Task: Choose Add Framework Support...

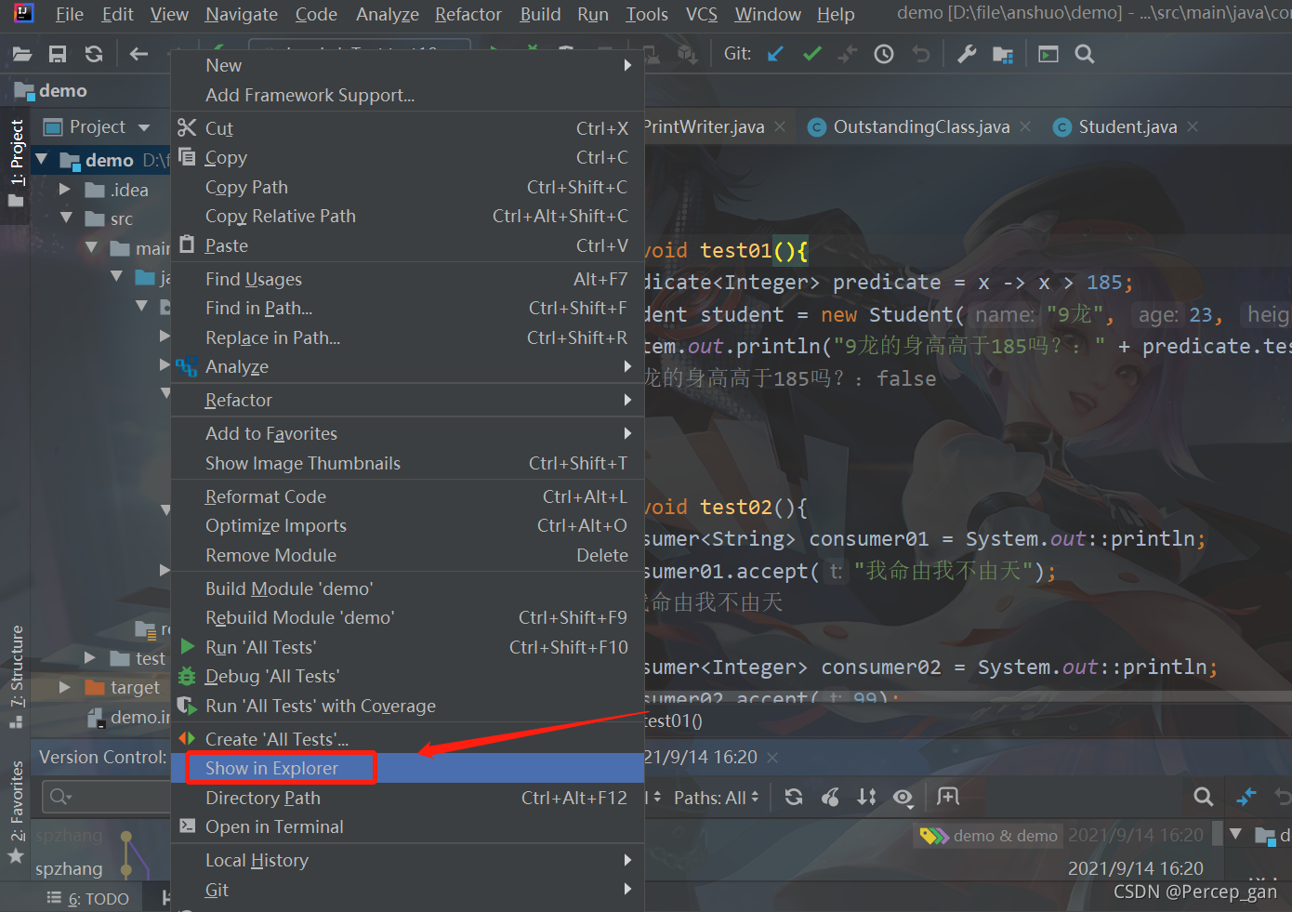Action: click(x=407, y=95)
